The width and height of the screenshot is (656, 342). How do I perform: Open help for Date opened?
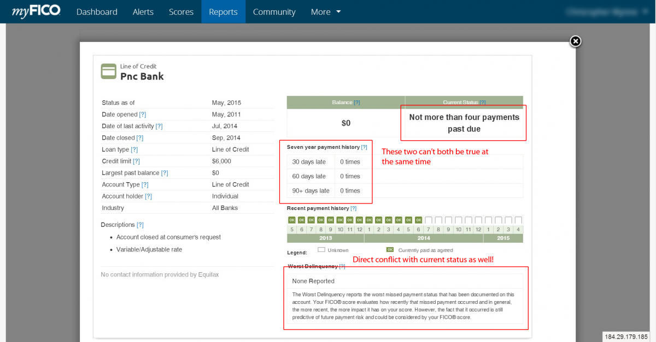pos(143,115)
